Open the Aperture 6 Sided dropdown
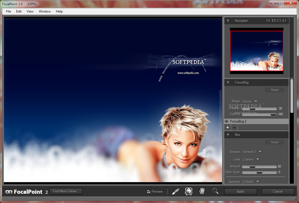The width and height of the screenshot is (299, 203). click(251, 182)
